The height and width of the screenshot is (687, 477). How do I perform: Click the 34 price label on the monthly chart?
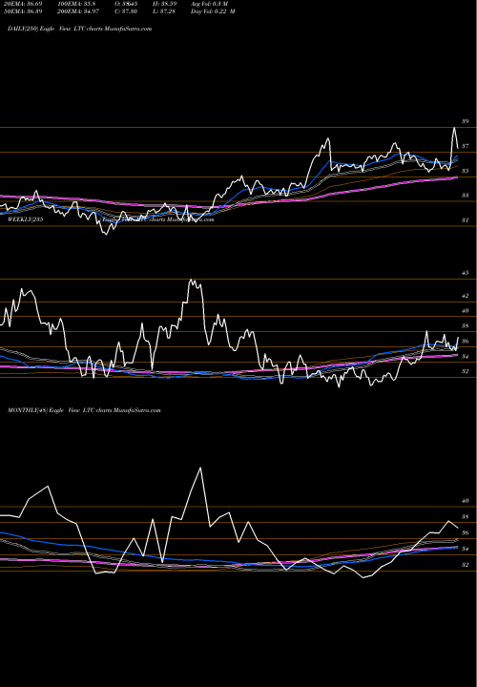466,549
